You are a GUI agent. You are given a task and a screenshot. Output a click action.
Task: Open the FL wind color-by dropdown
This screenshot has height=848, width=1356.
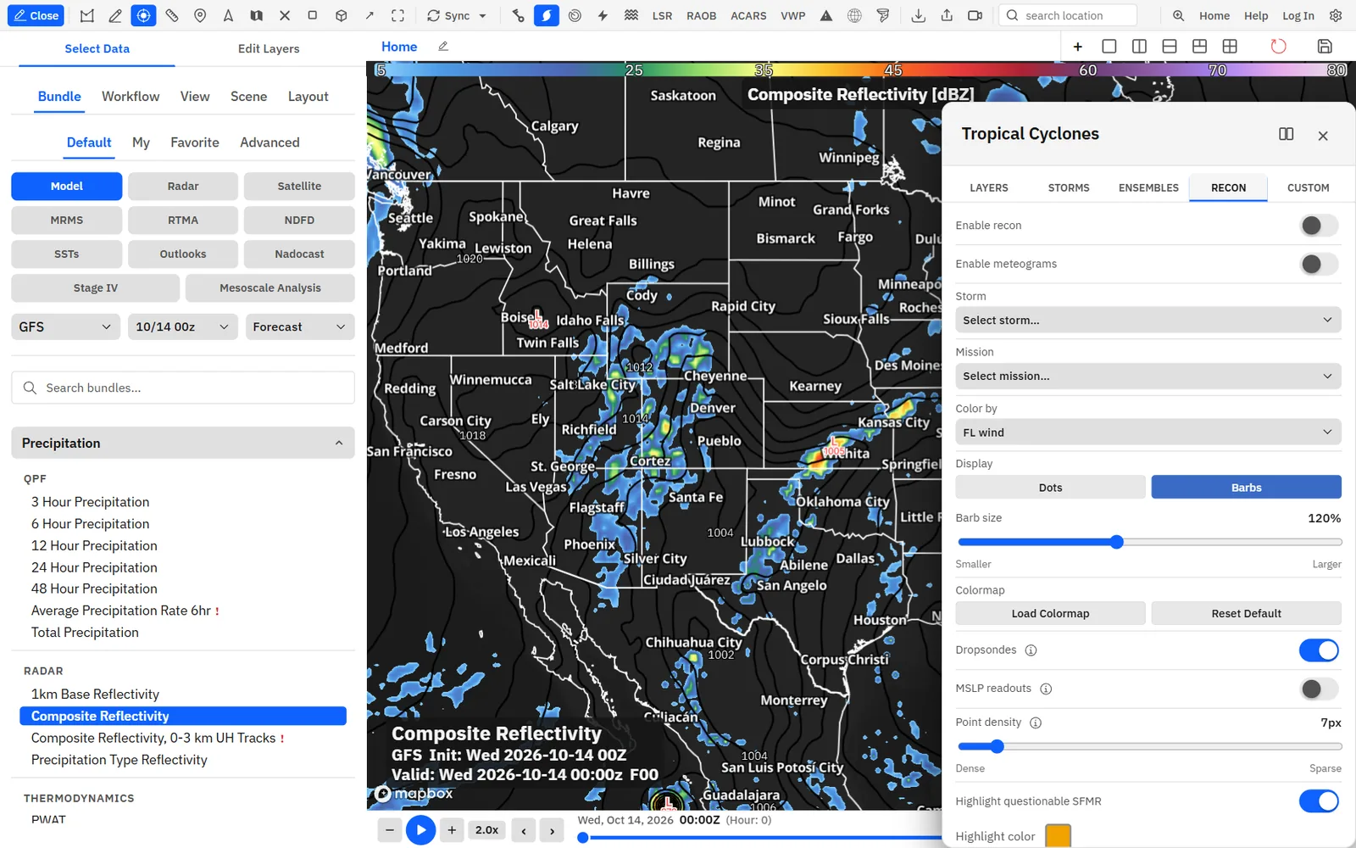coord(1148,432)
